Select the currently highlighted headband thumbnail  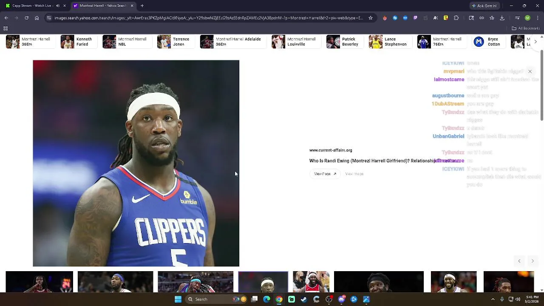[263, 282]
